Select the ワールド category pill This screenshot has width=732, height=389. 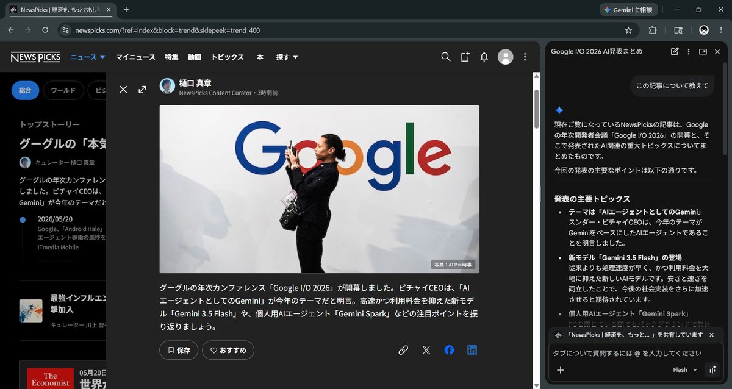click(63, 90)
